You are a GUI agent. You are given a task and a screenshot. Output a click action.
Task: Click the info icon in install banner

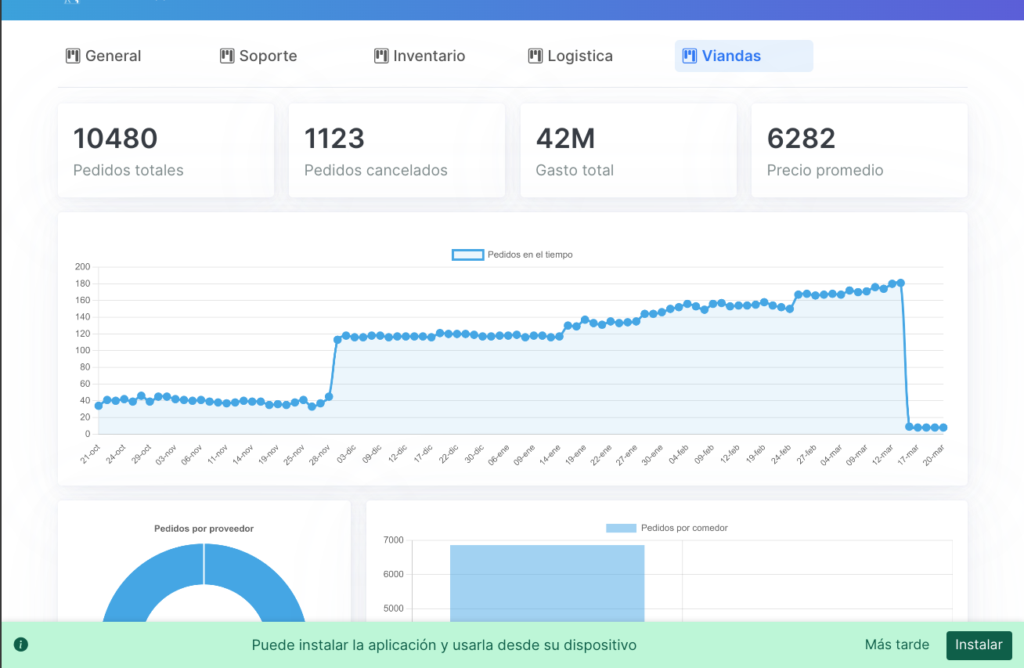pos(21,645)
